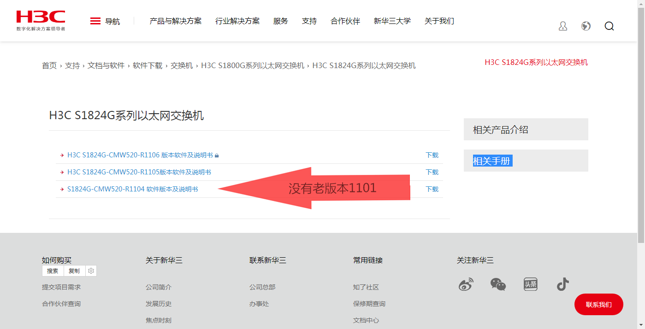
Task: Open 发展历史 footer link
Action: pos(159,304)
